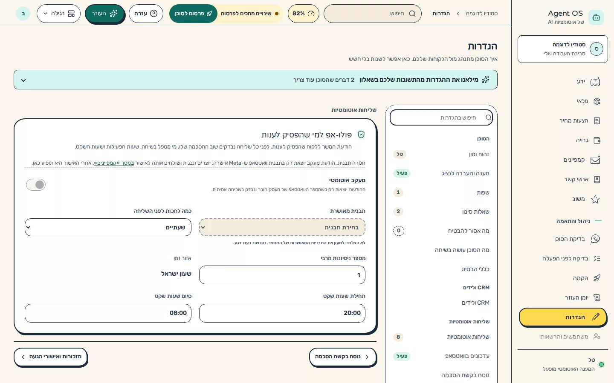Open משוב star icon

[x=595, y=199]
